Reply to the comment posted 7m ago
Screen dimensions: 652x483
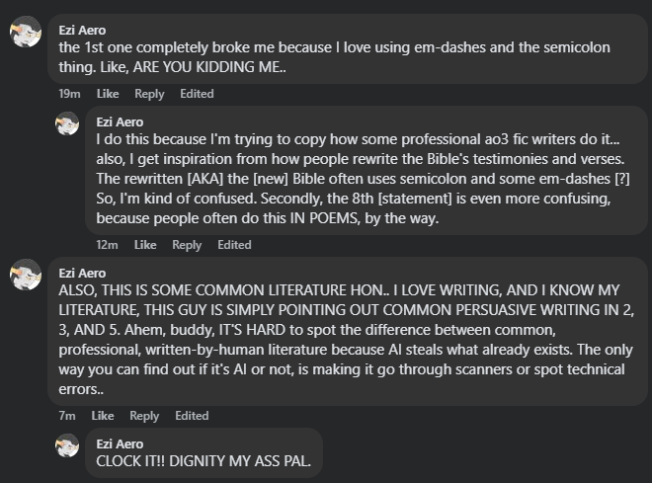(144, 416)
